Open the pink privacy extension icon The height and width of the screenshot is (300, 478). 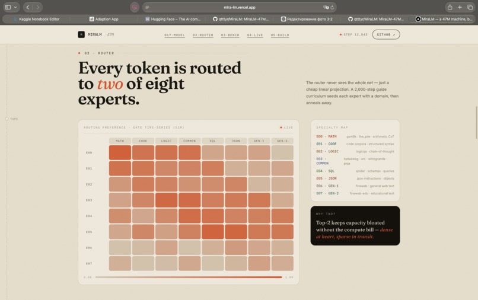click(135, 7)
